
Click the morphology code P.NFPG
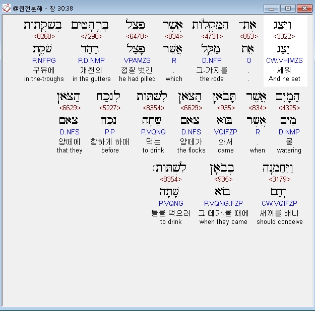44,60
